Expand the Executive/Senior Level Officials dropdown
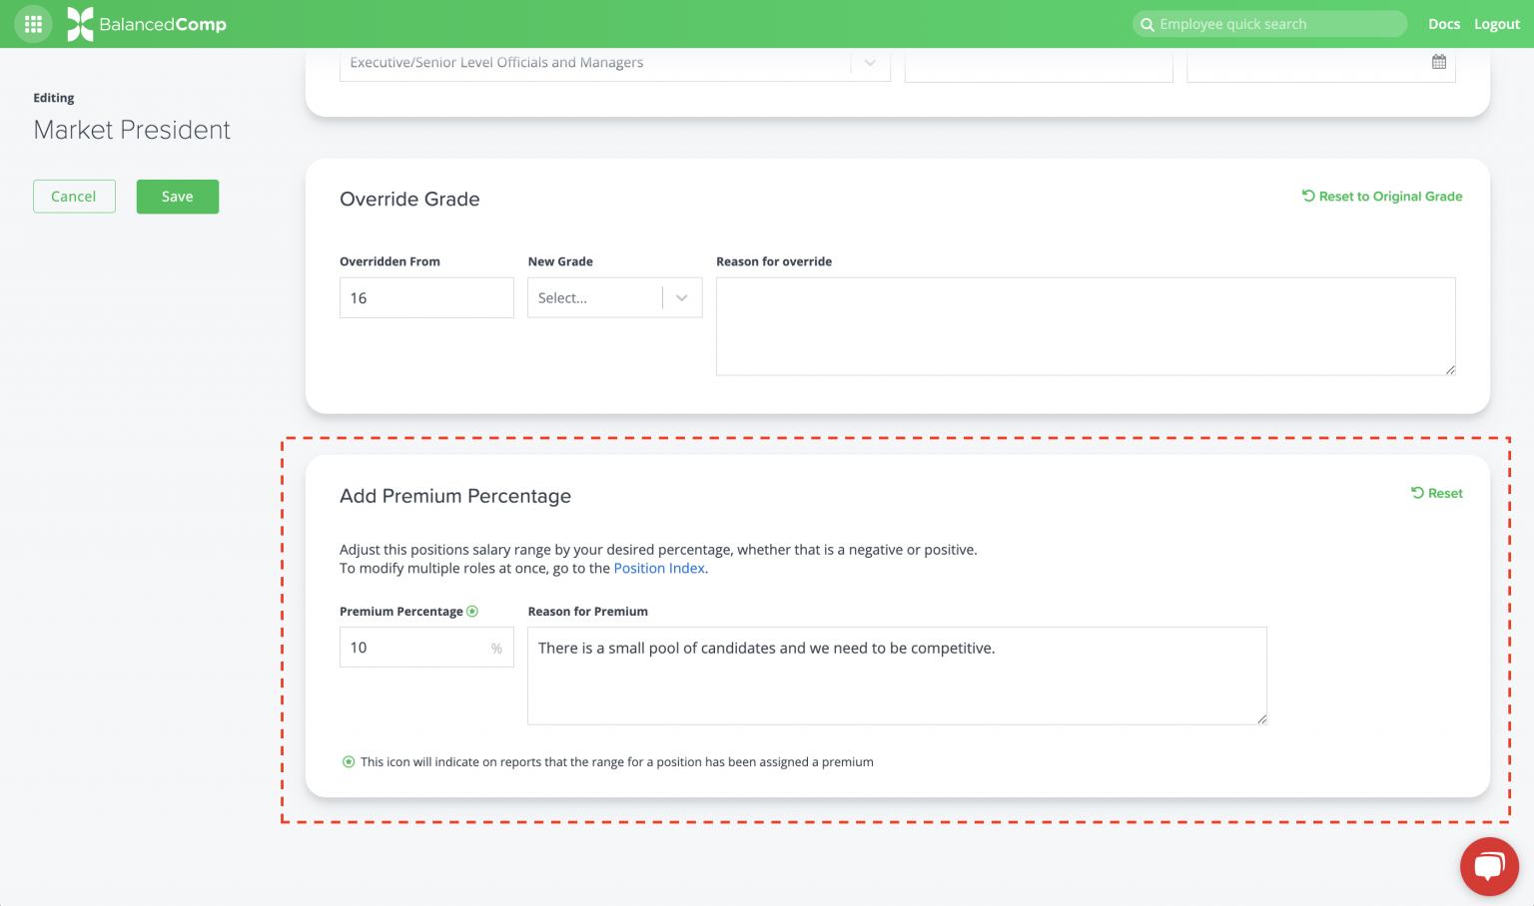Viewport: 1534px width, 906px height. pos(869,62)
